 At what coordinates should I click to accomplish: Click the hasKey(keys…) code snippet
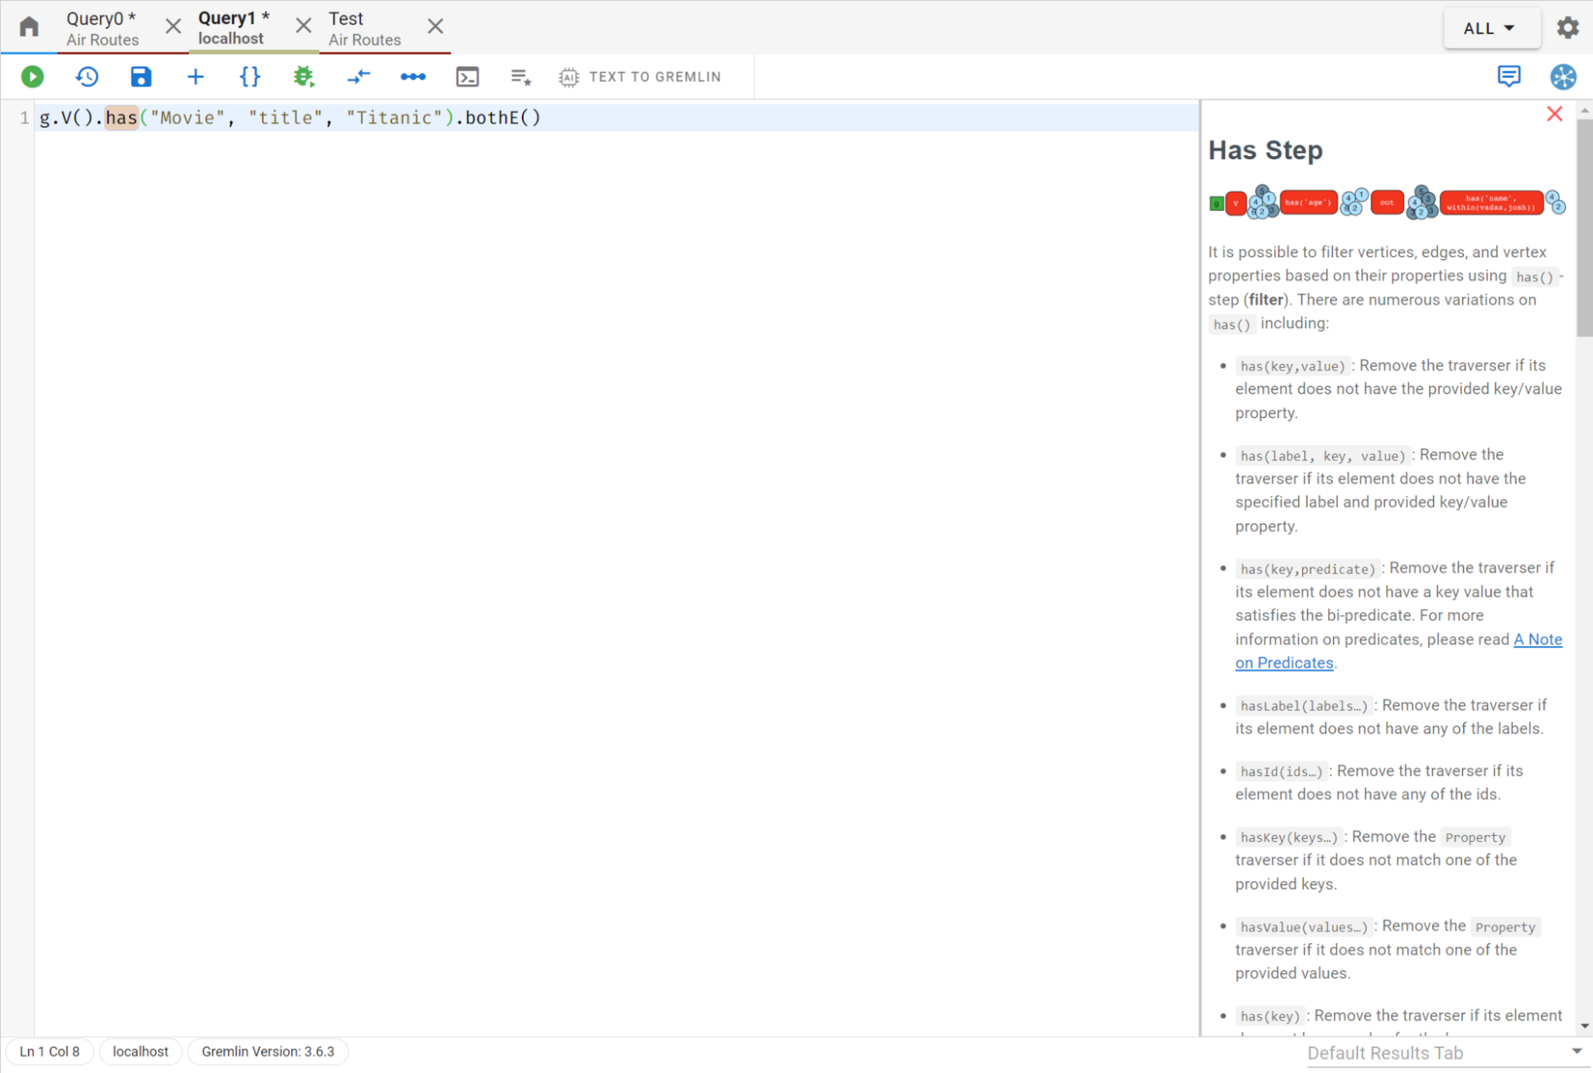1289,837
